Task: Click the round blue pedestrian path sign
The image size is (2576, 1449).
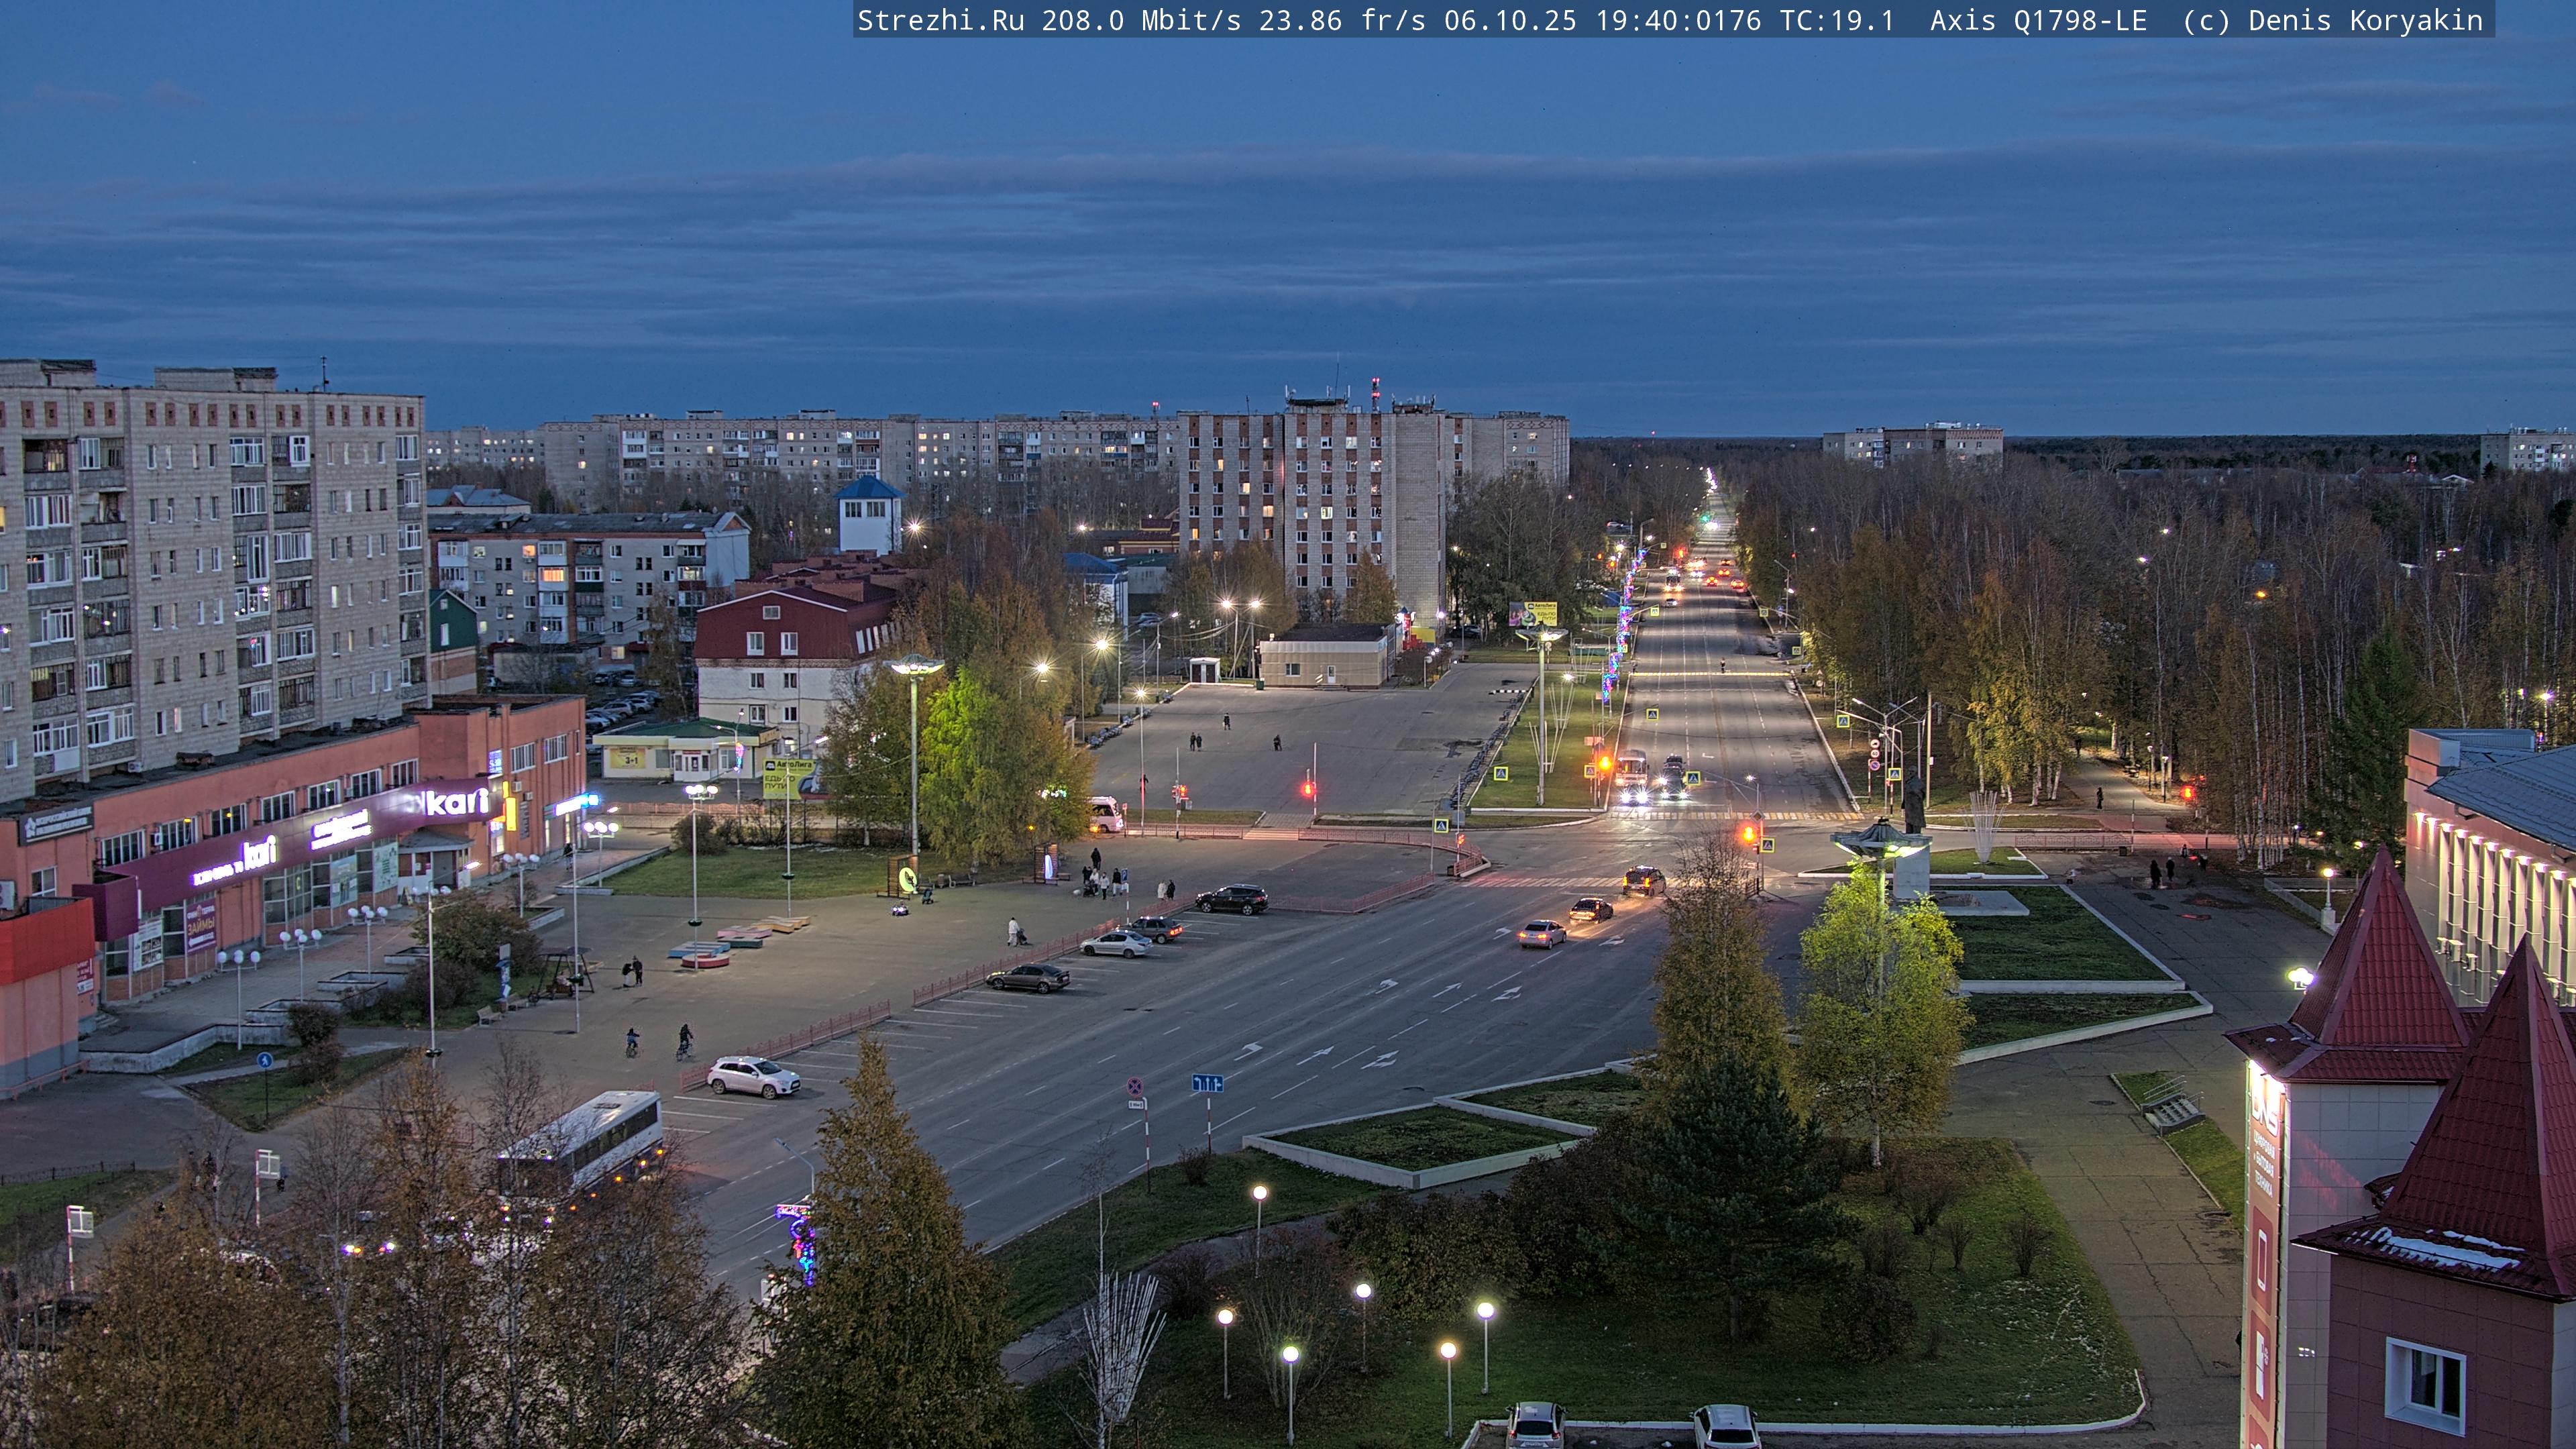Action: 264,1060
